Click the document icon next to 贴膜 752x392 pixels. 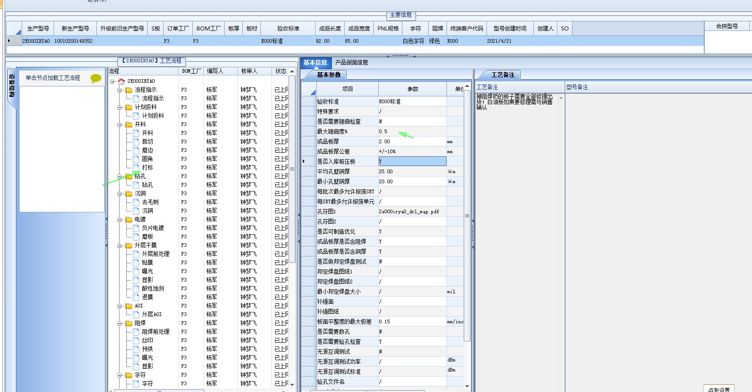coord(136,262)
